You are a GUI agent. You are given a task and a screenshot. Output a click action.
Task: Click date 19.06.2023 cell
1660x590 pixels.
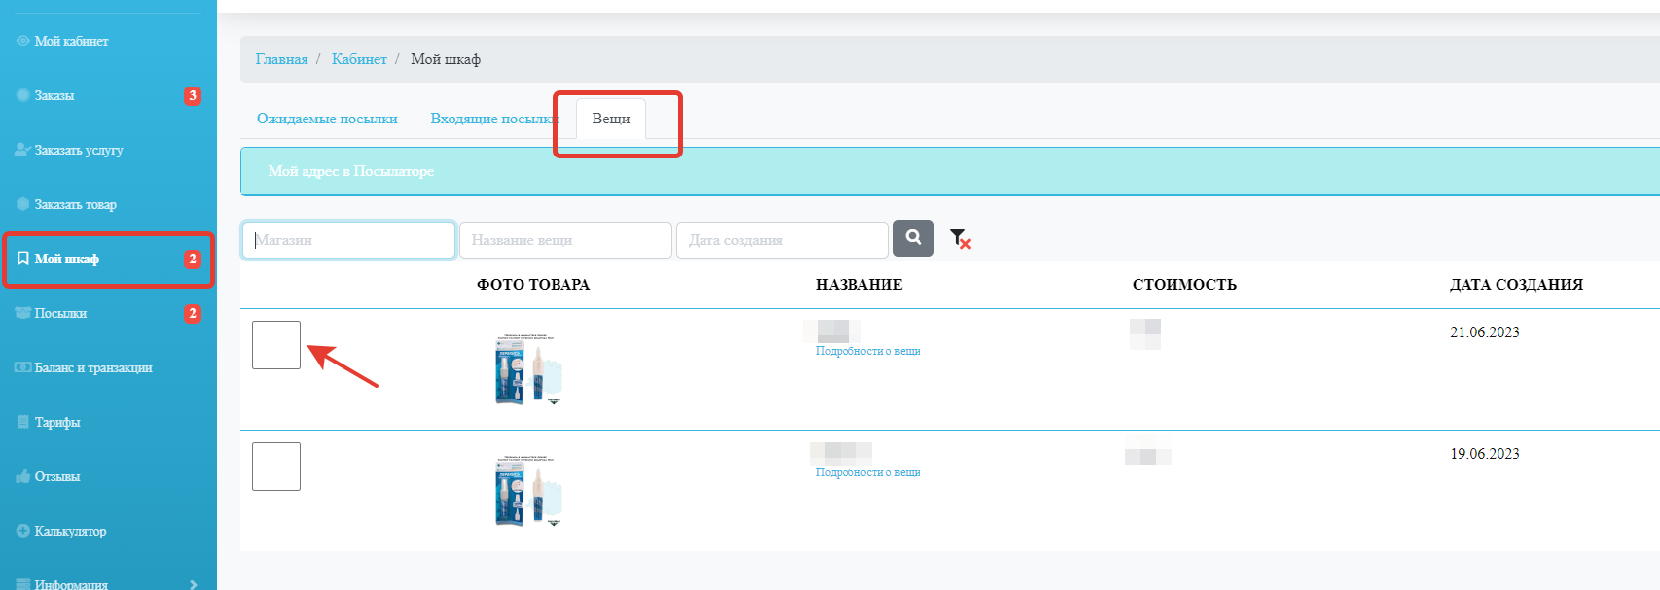[x=1485, y=454]
